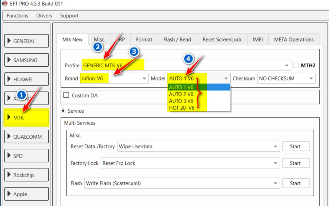Screen dimensions: 329x206
Task: Switch to the Mtk New tab
Action: point(72,39)
